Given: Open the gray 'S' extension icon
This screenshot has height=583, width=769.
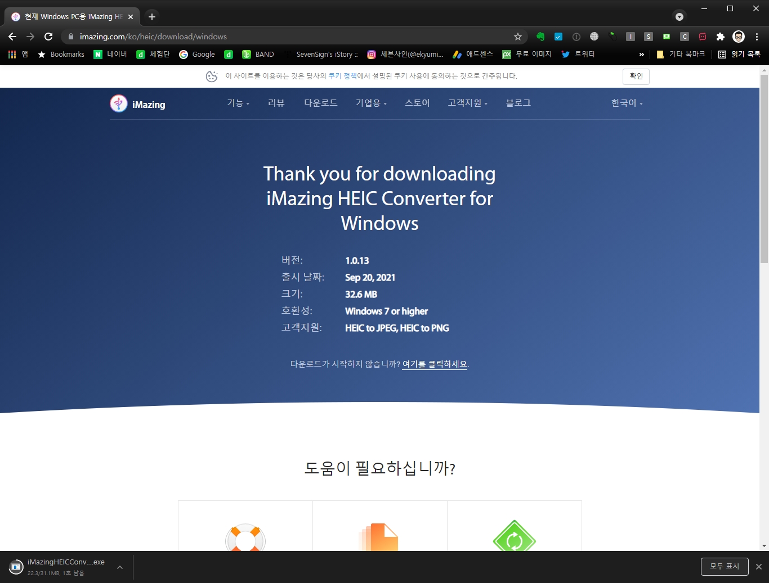Looking at the screenshot, I should pos(649,37).
